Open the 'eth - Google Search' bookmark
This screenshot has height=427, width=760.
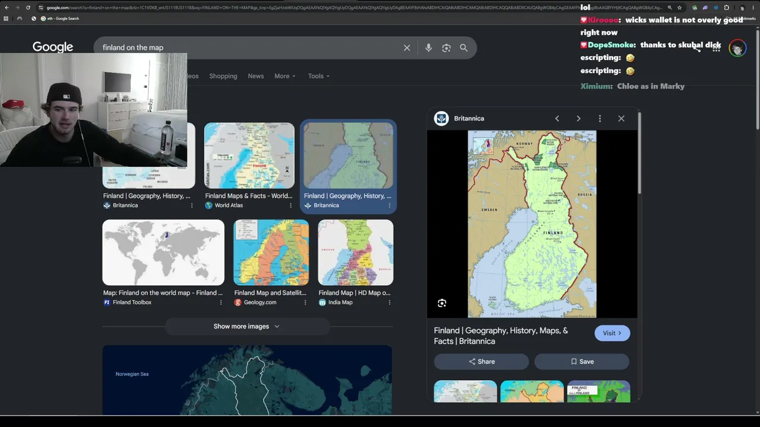[60, 18]
